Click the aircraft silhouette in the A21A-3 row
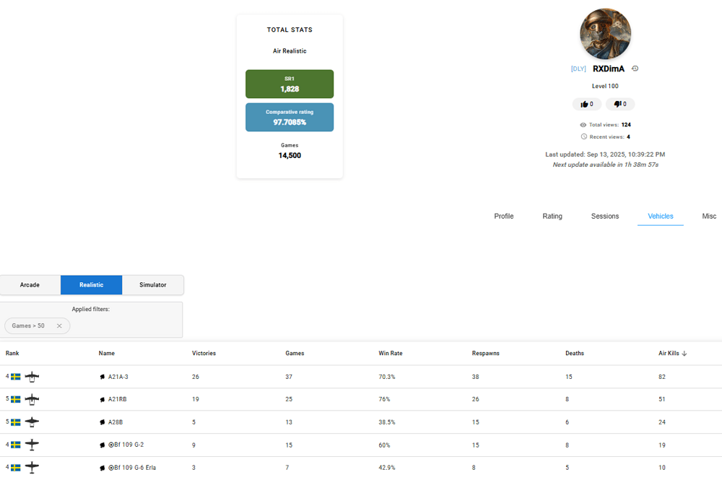Screen dimensions: 722x485 coord(32,377)
